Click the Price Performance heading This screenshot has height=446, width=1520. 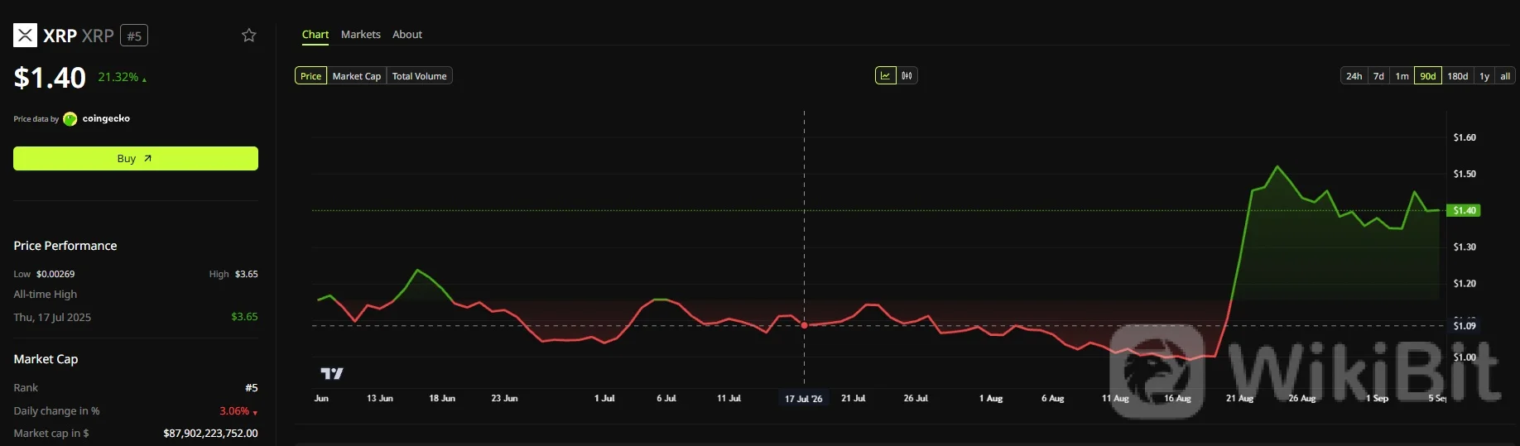[65, 246]
